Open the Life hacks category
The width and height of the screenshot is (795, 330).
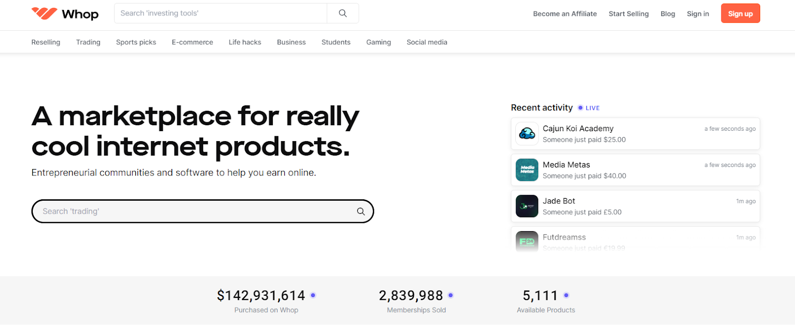pos(245,42)
